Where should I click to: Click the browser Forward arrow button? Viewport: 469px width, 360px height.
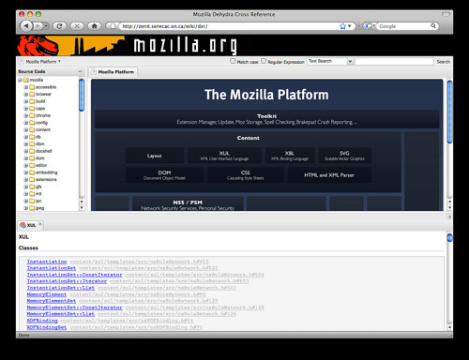38,26
